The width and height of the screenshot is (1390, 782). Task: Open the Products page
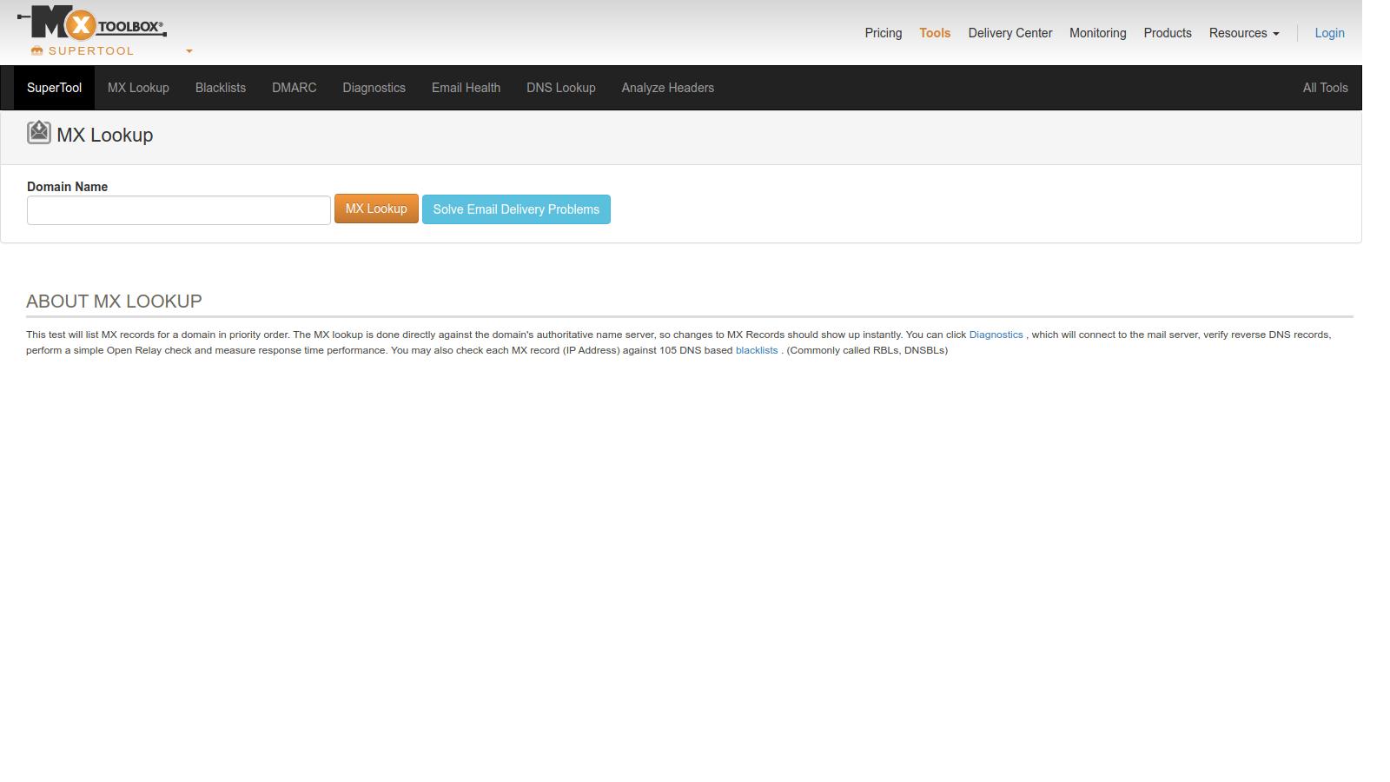coord(1168,33)
